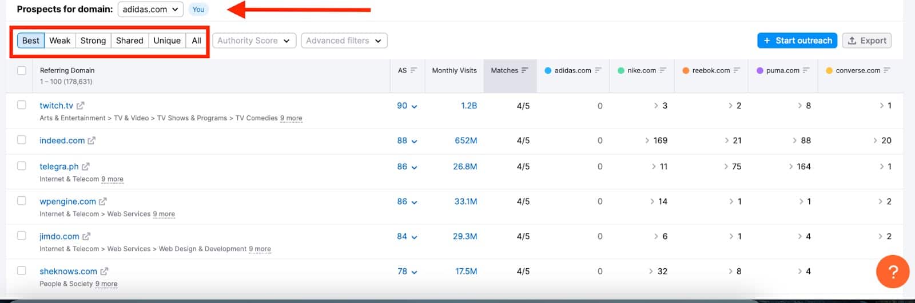Screen dimensions: 915x303
Task: Show wpengine.com '9 more' categories
Action: 164,214
